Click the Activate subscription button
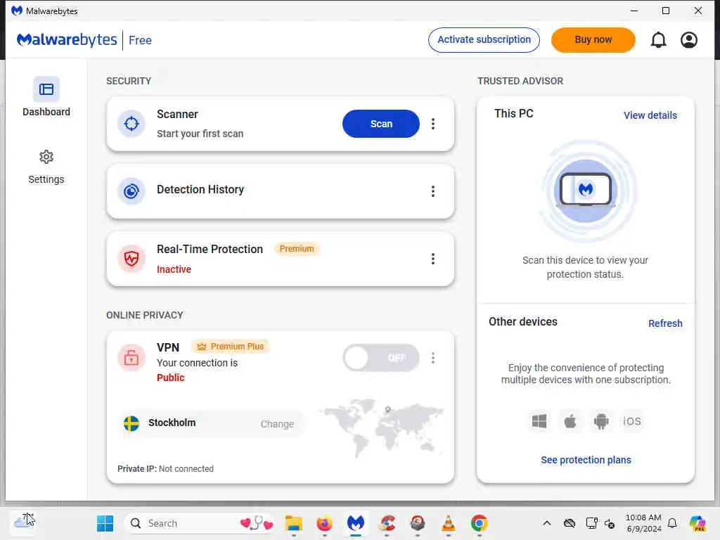The image size is (720, 540). tap(484, 40)
